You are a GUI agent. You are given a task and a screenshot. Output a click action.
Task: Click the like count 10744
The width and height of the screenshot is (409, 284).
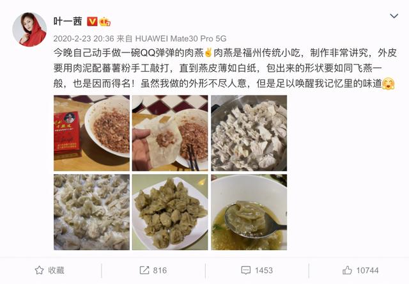(367, 270)
